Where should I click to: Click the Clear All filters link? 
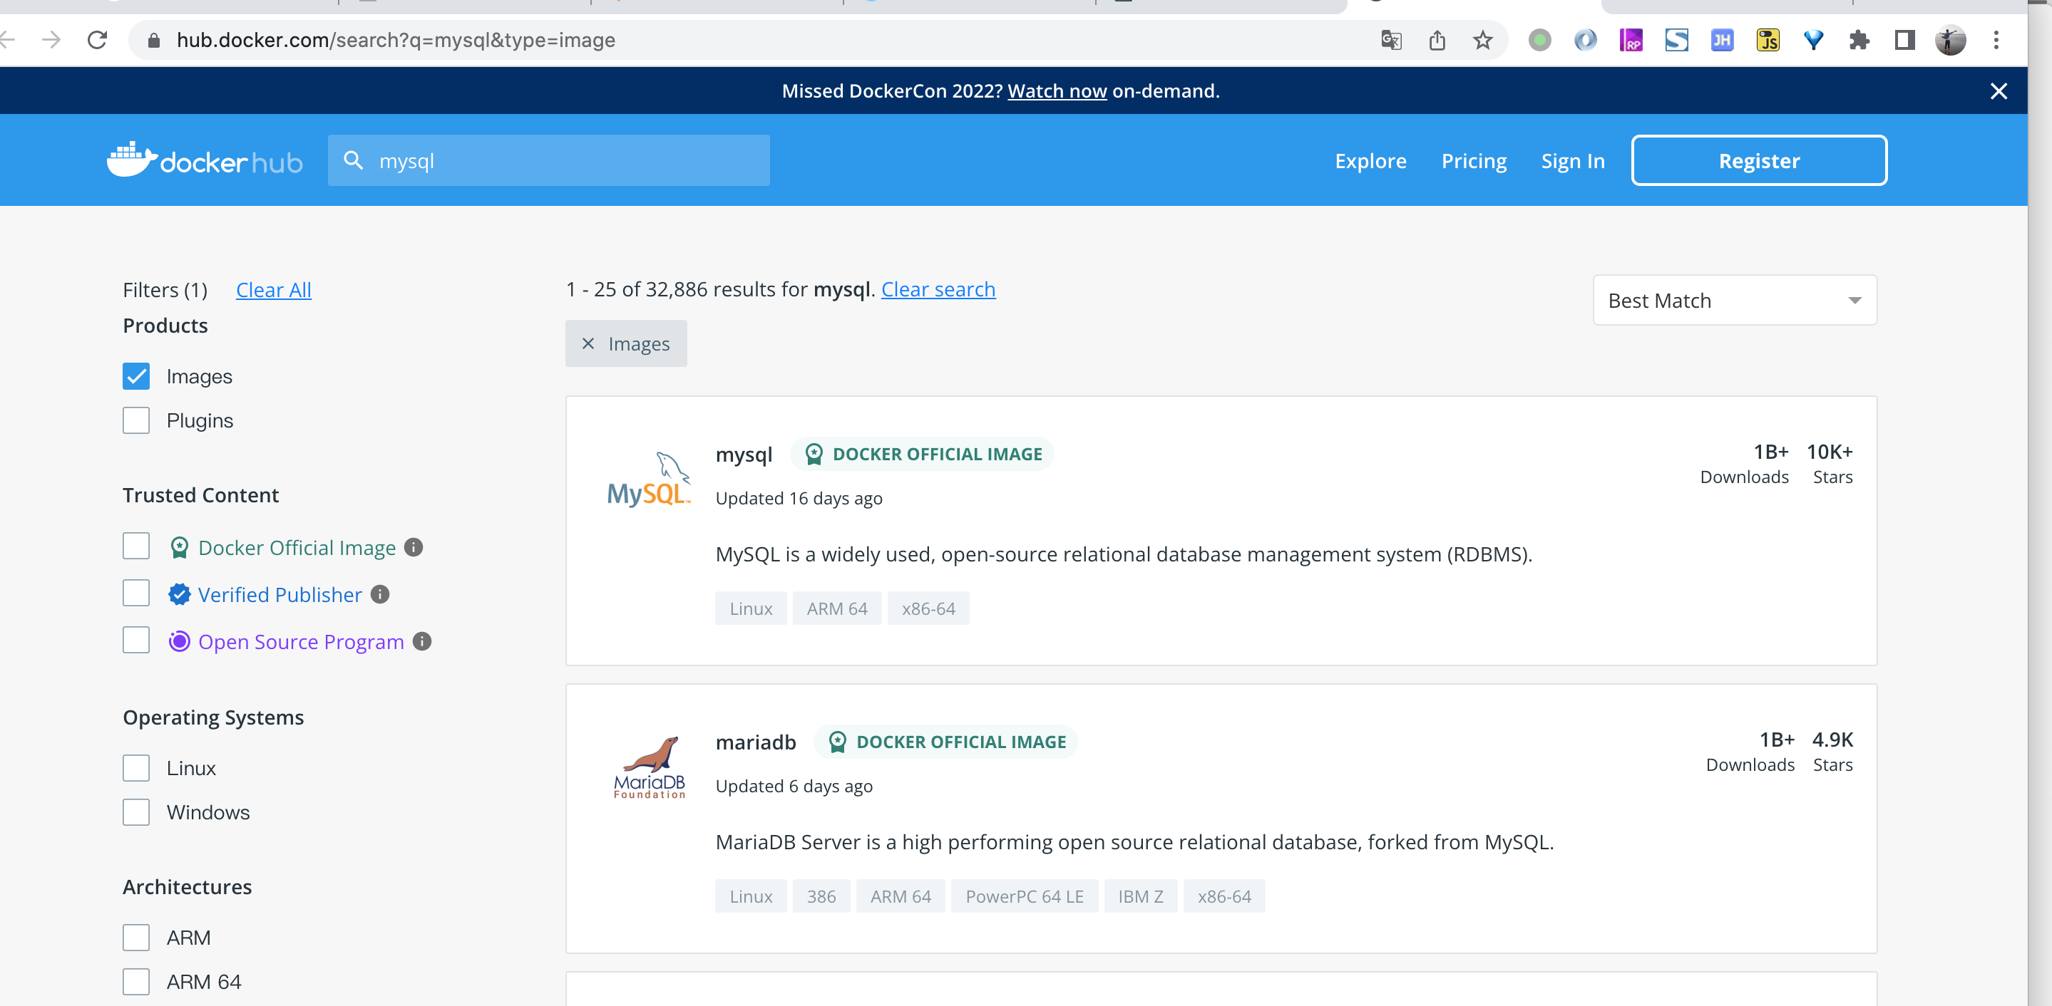(273, 290)
